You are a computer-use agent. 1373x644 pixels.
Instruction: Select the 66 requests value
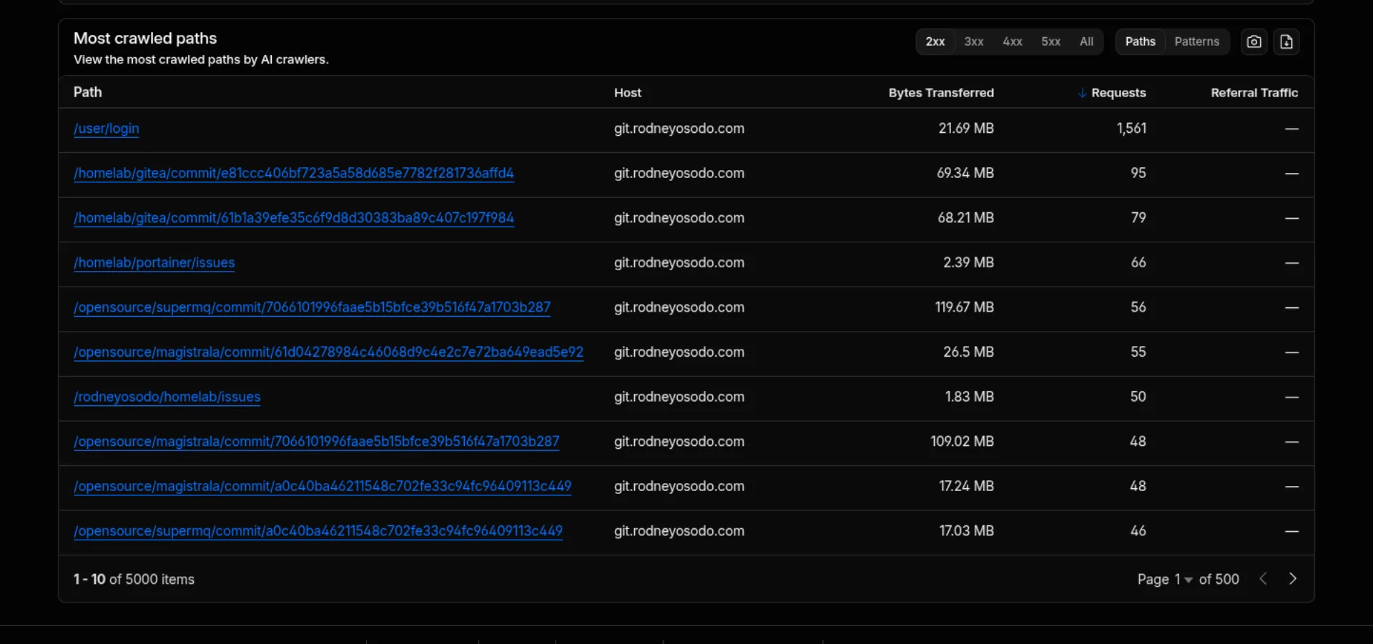[x=1138, y=262]
